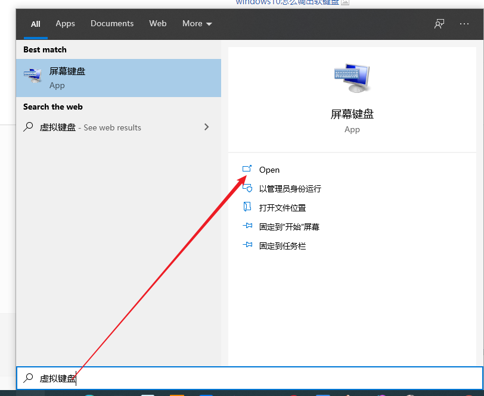Click the feedback icon in the top bar
This screenshot has height=396, width=484.
(x=439, y=23)
